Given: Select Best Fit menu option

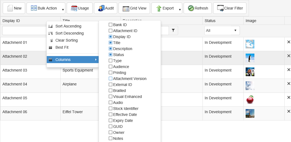Looking at the screenshot, I should coord(62,48).
